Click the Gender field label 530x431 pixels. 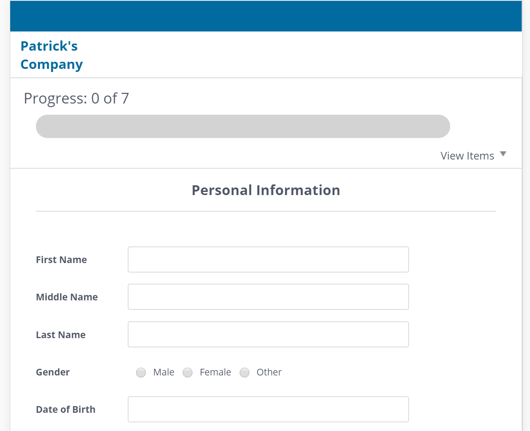tap(52, 372)
